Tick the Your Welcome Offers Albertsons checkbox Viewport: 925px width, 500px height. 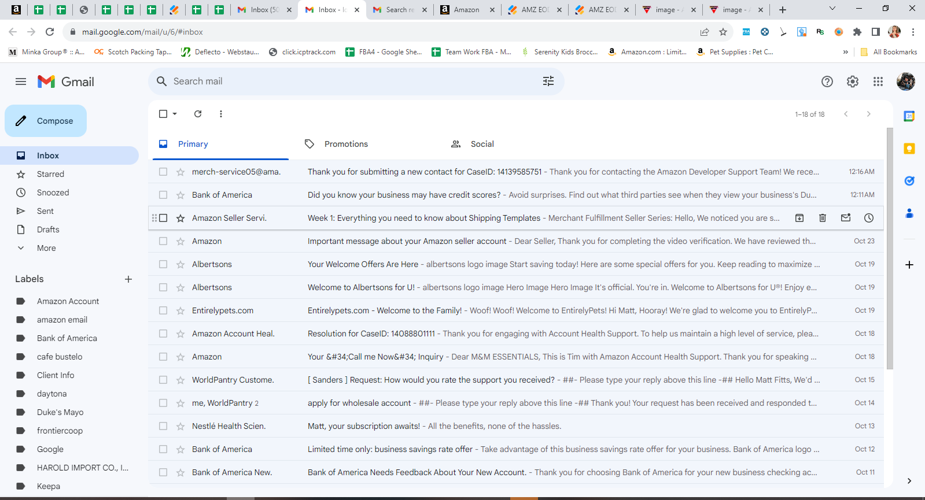pos(163,264)
